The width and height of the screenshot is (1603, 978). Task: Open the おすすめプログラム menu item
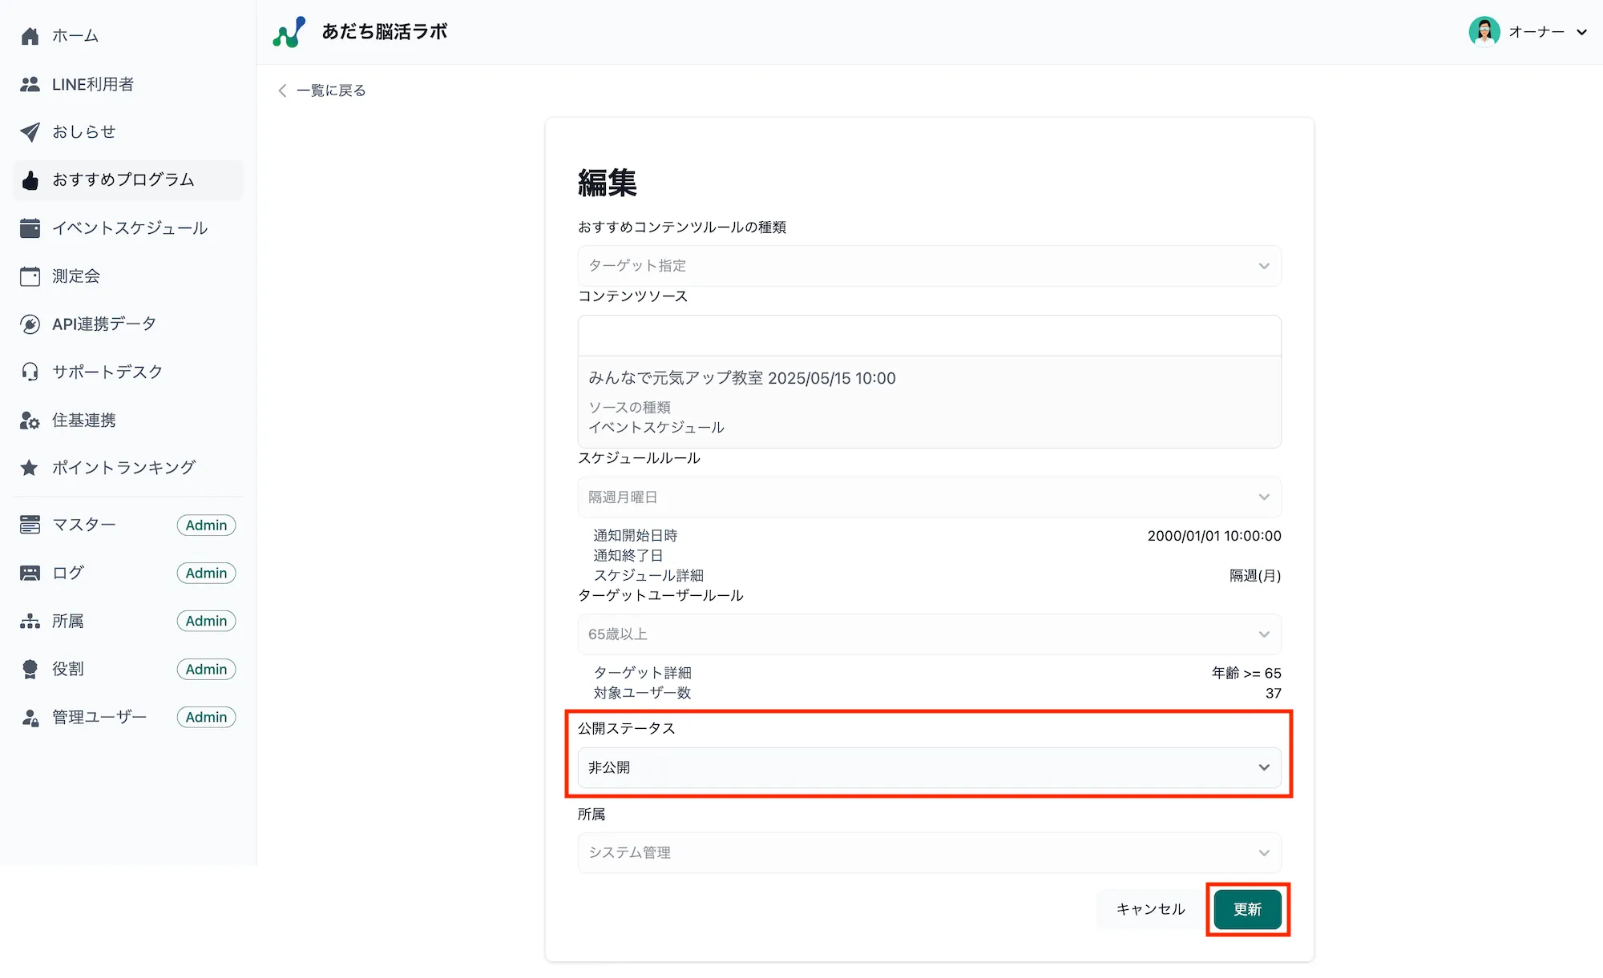(x=123, y=180)
